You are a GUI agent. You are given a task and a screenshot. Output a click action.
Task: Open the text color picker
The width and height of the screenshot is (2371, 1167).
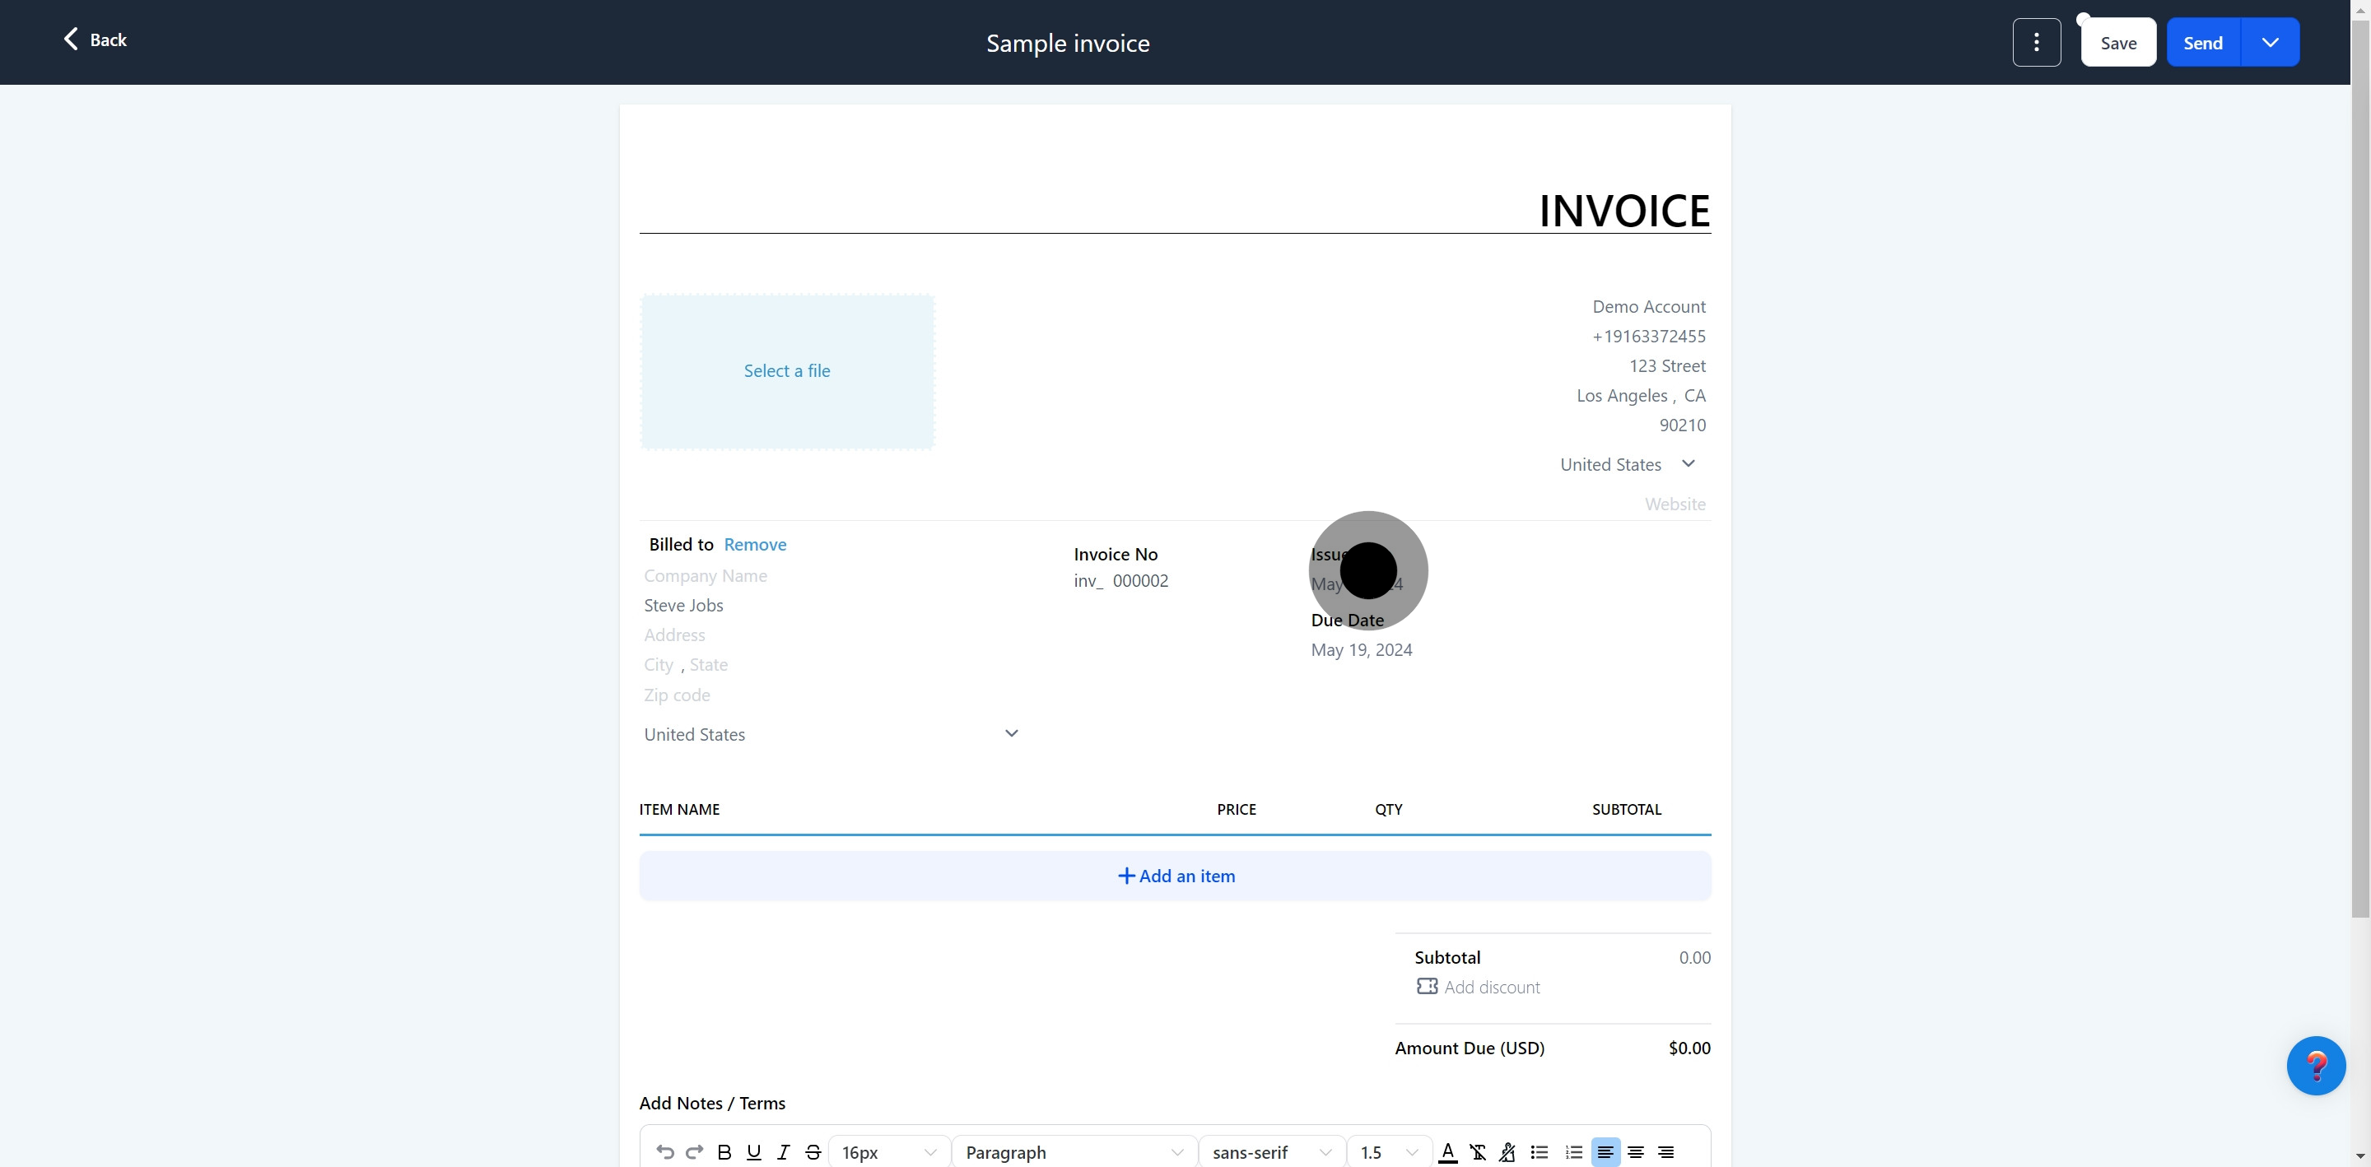[1448, 1151]
